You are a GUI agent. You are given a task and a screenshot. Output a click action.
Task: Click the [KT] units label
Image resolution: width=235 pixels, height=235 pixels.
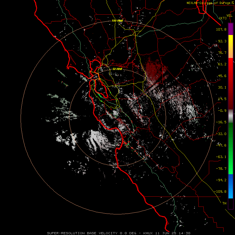(223, 18)
